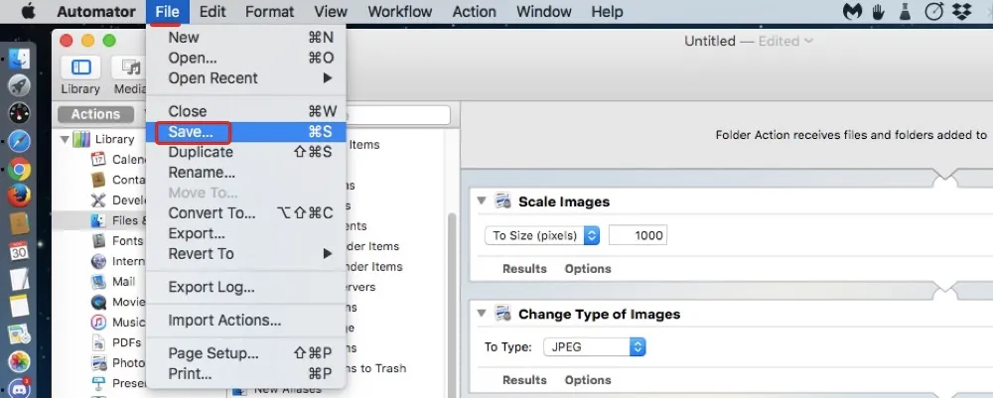Image resolution: width=993 pixels, height=398 pixels.
Task: Open the Action menu in menu bar
Action: (475, 11)
